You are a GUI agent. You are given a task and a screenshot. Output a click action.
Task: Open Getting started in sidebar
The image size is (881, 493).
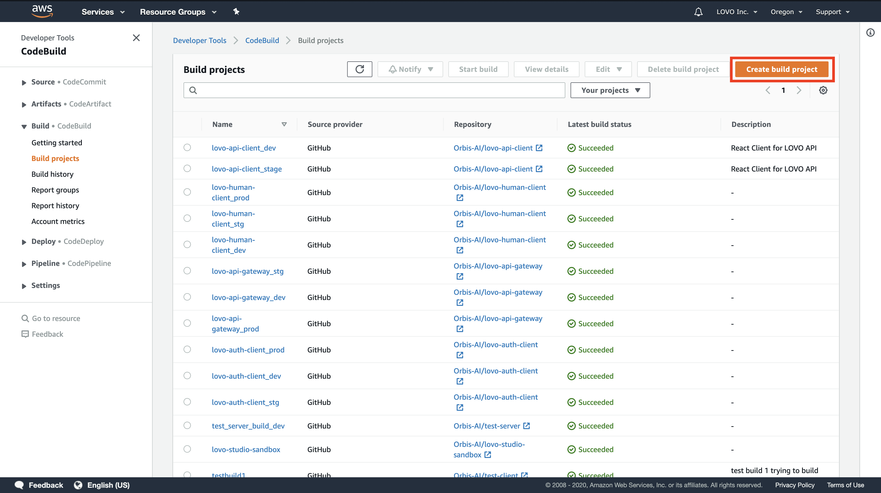[57, 143]
